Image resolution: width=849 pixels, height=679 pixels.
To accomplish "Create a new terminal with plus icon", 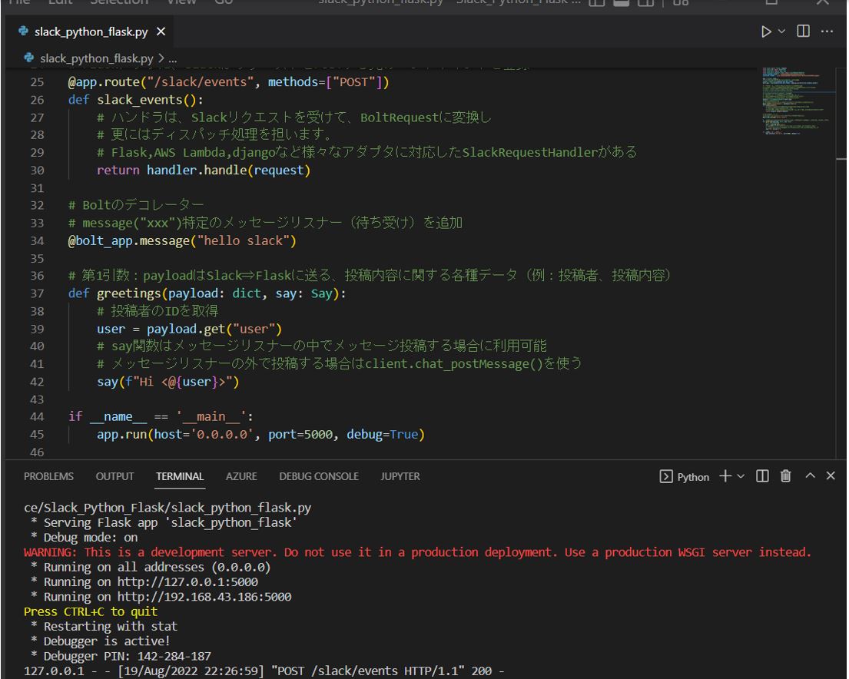I will (725, 476).
